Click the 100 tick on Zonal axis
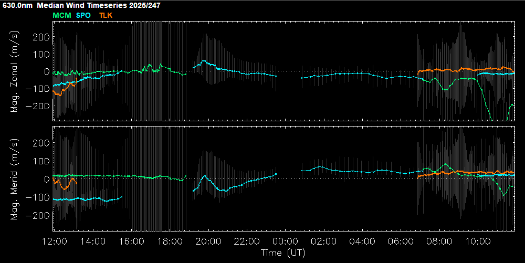This screenshot has width=525, height=263. click(x=41, y=54)
